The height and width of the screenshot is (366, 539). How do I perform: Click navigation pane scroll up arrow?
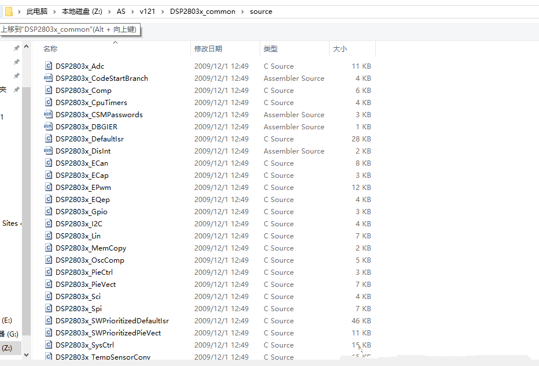click(27, 47)
